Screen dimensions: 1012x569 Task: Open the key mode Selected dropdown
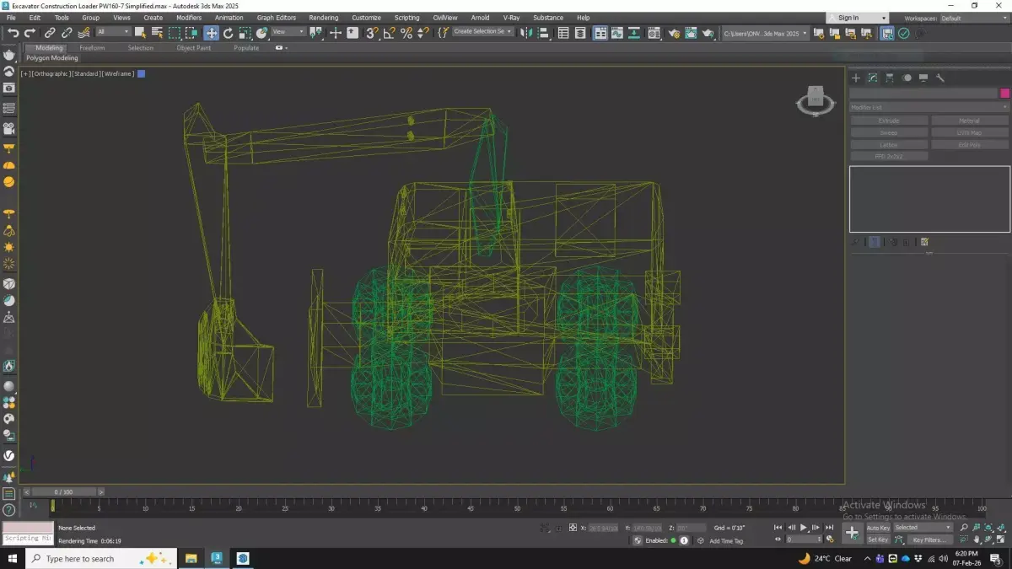(923, 528)
